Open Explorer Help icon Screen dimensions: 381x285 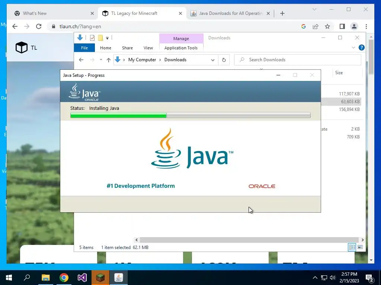[361, 47]
